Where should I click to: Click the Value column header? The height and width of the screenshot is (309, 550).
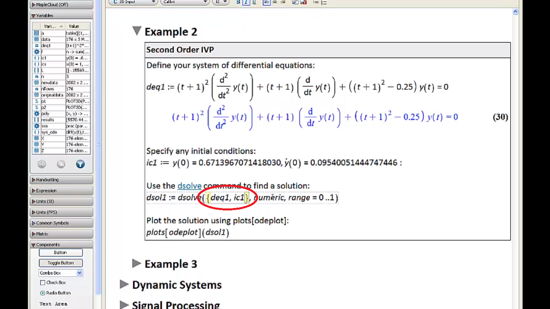tap(78, 26)
